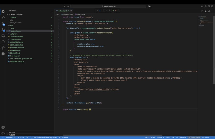This screenshot has width=215, height=139.
Task: Follow the http://localhost:5173 link in CSP line
Action: (x=161, y=71)
